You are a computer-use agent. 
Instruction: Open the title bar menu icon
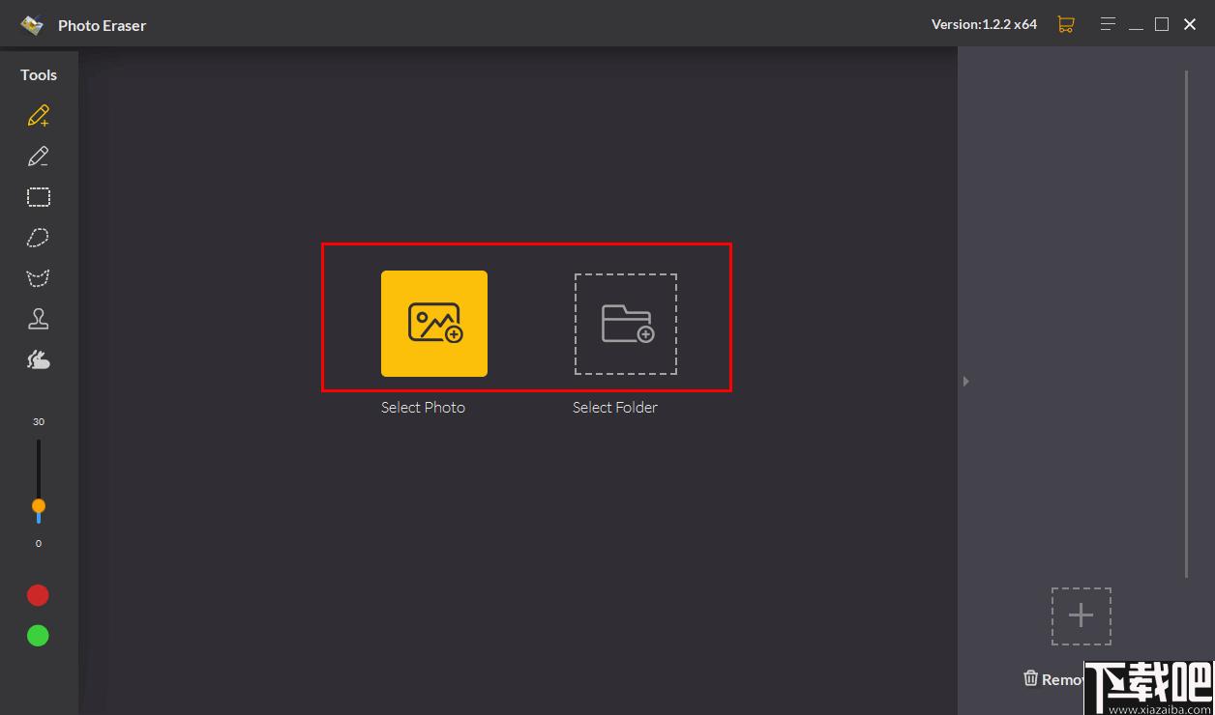tap(1109, 24)
